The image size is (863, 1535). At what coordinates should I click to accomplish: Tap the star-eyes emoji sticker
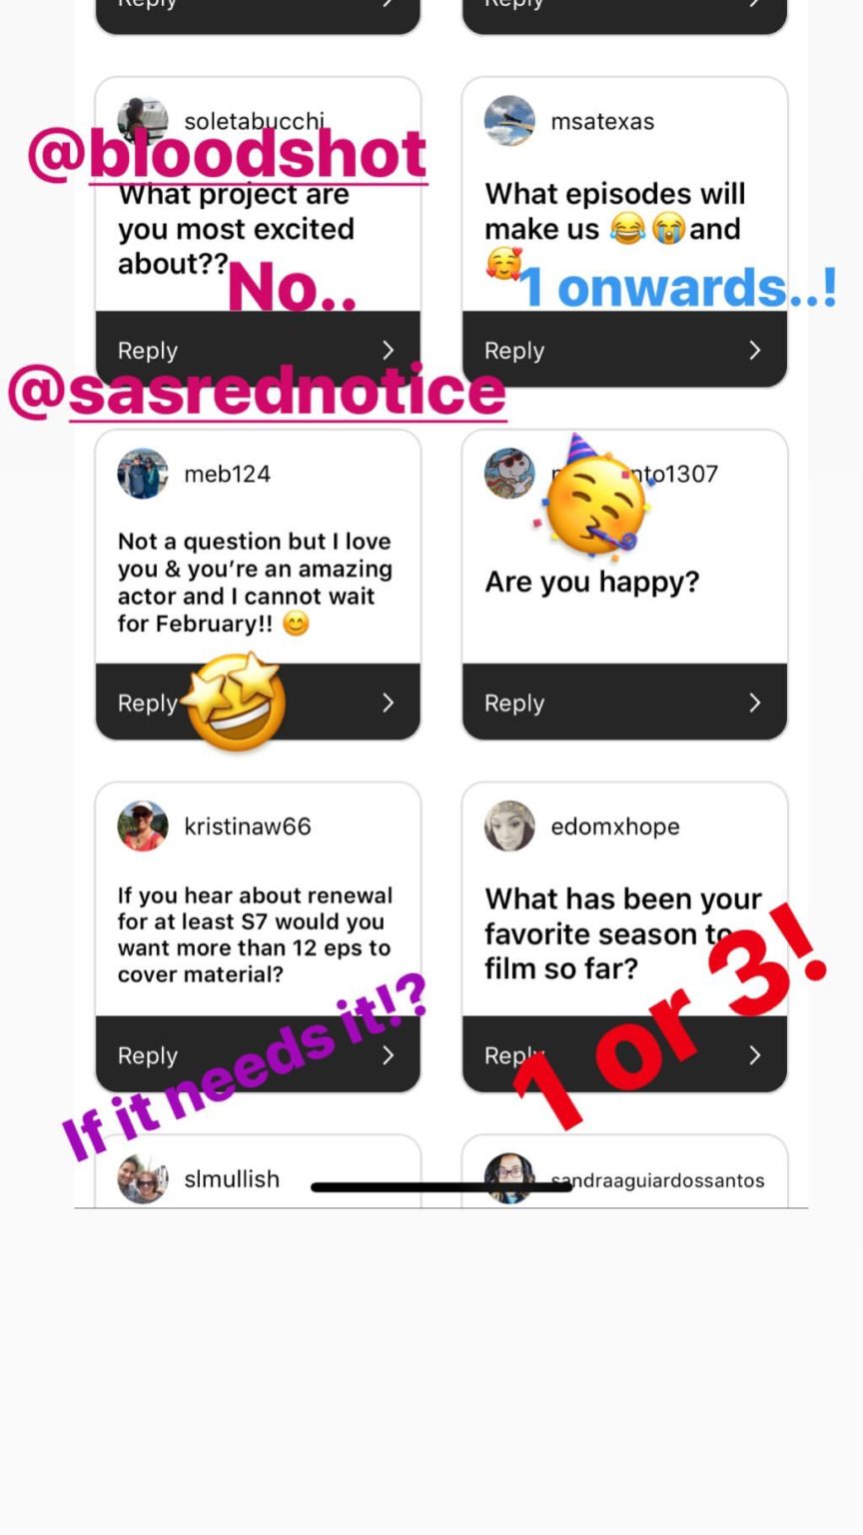pos(235,701)
